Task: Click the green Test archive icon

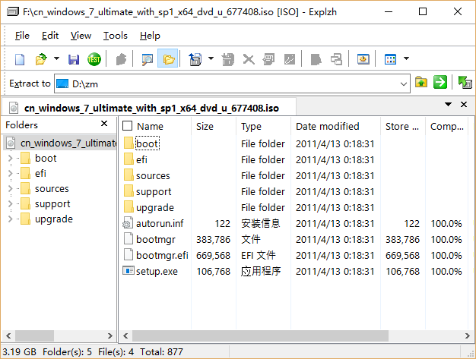Action: pos(94,59)
